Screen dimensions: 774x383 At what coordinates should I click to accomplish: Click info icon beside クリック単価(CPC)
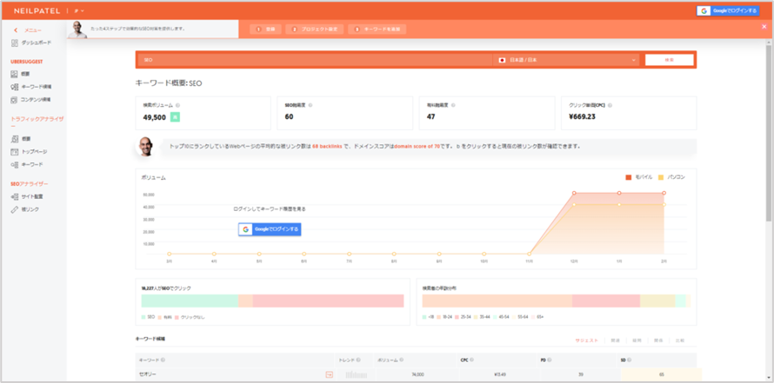click(x=611, y=105)
